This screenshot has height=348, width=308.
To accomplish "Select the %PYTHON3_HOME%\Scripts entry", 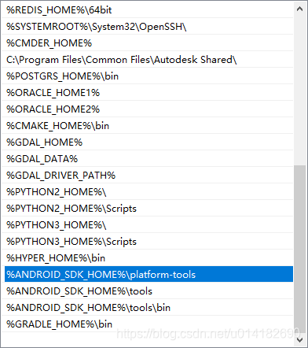I will coord(148,241).
